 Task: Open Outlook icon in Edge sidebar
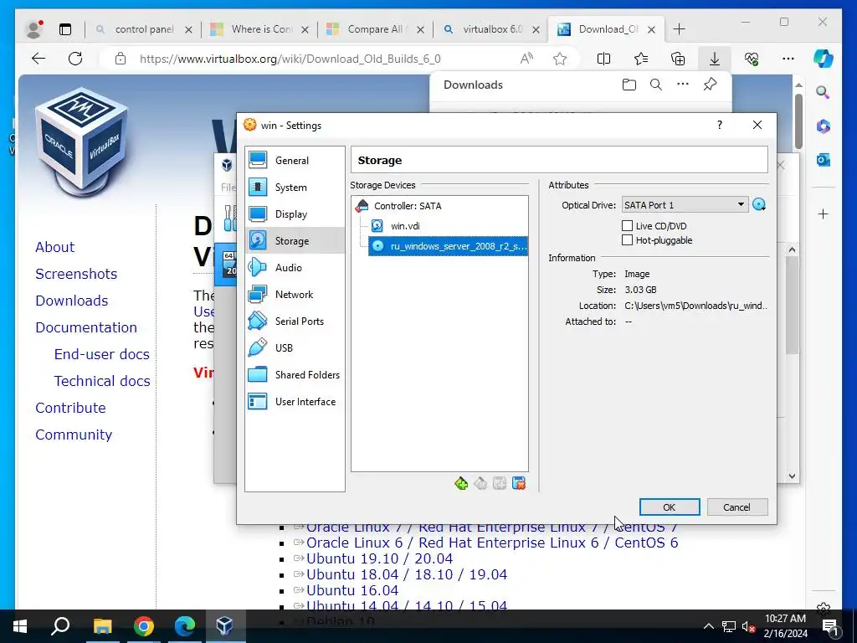coord(824,160)
